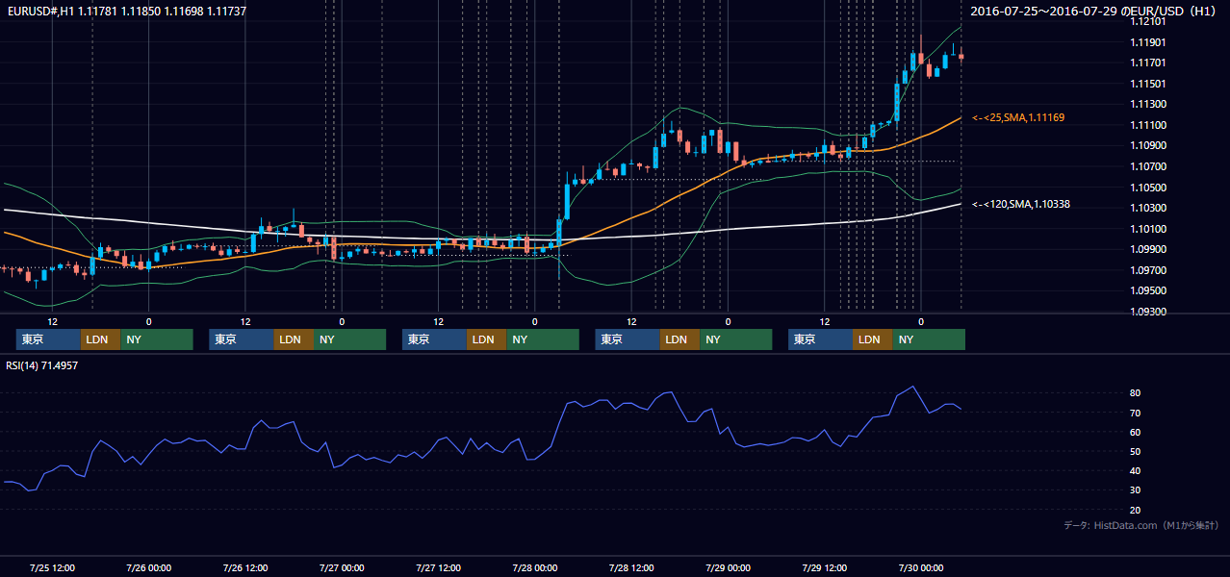This screenshot has height=577, width=1230.
Task: Click the 7/27 12:00 time label
Action: [x=439, y=567]
